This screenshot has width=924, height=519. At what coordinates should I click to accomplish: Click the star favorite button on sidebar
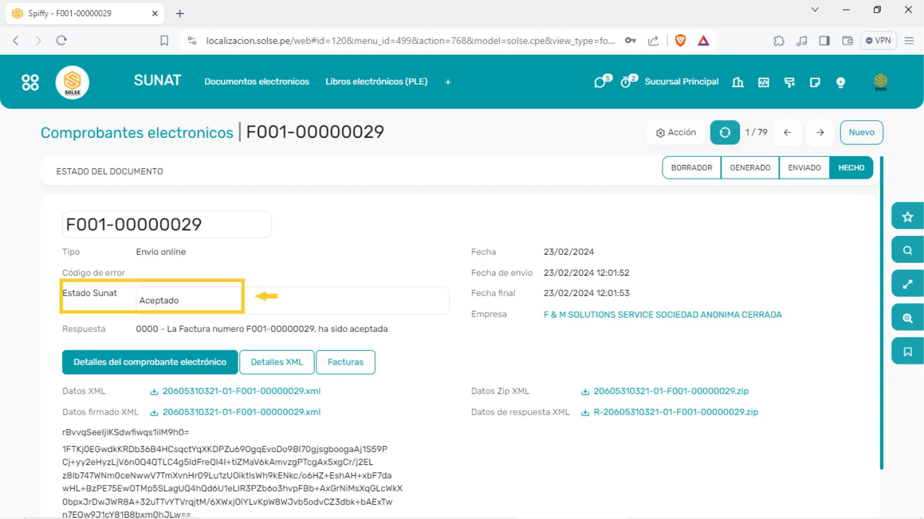(907, 217)
